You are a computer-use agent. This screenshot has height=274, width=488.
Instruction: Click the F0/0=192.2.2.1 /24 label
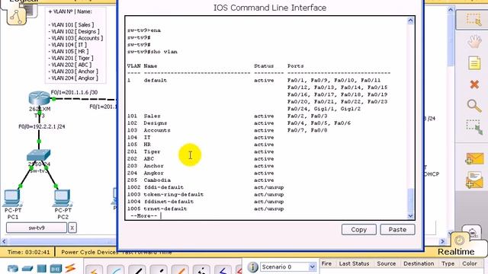click(x=42, y=126)
